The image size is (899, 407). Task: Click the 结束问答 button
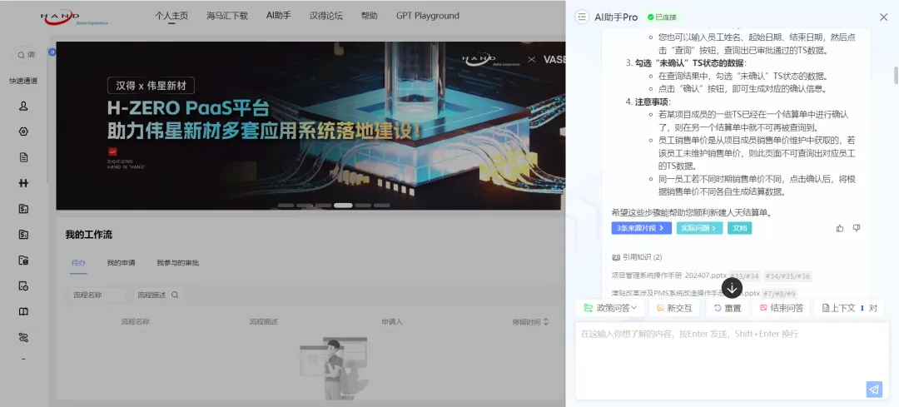pos(782,308)
